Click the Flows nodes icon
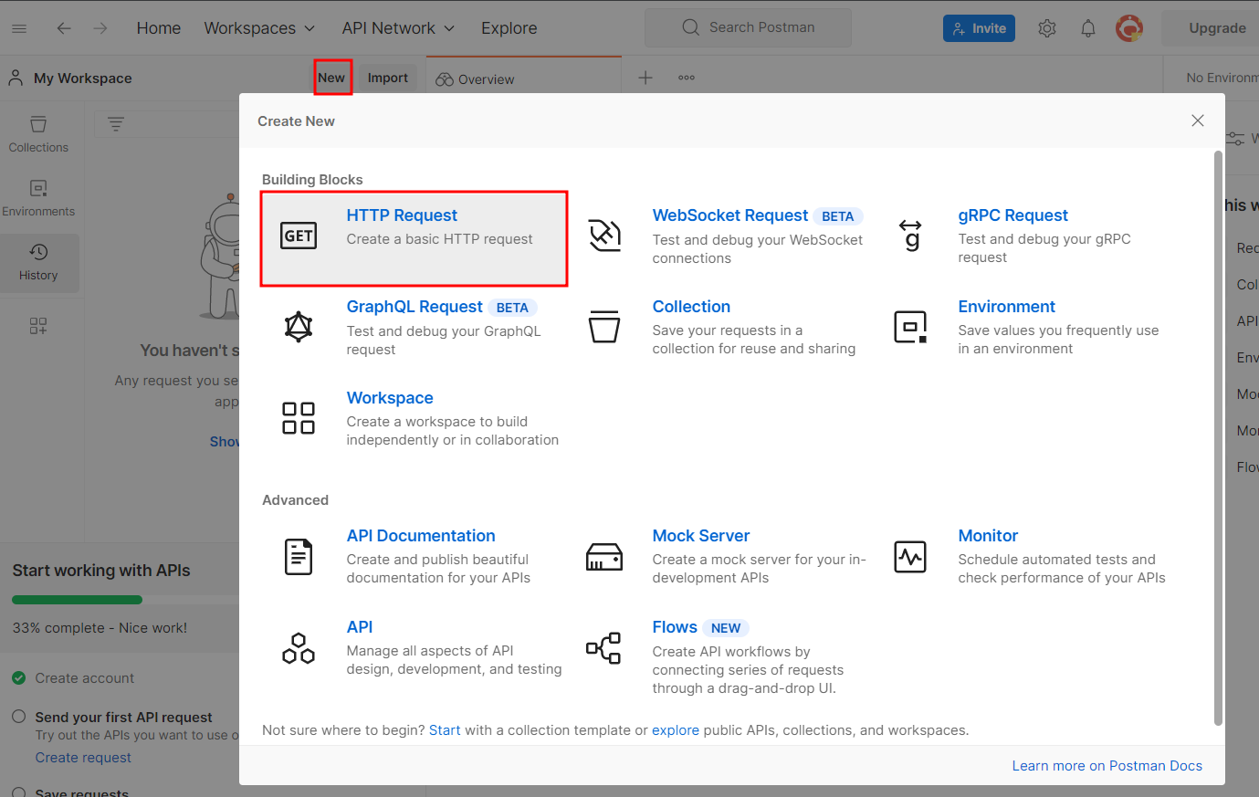This screenshot has height=797, width=1259. 603,648
